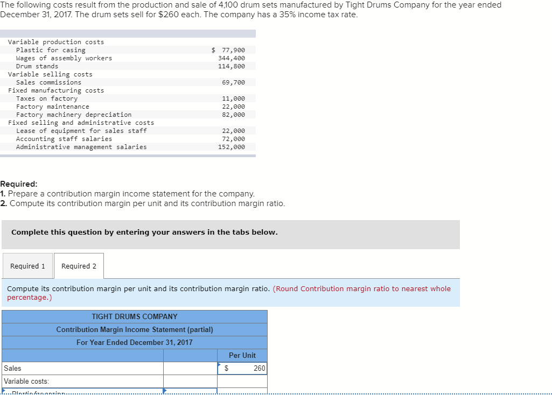Click the Accounting staff salaries label

[x=64, y=139]
